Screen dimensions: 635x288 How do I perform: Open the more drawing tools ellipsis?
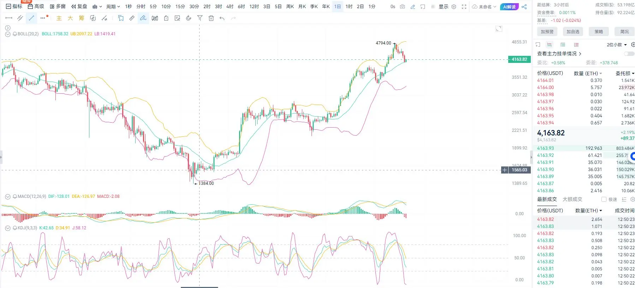pos(43,18)
